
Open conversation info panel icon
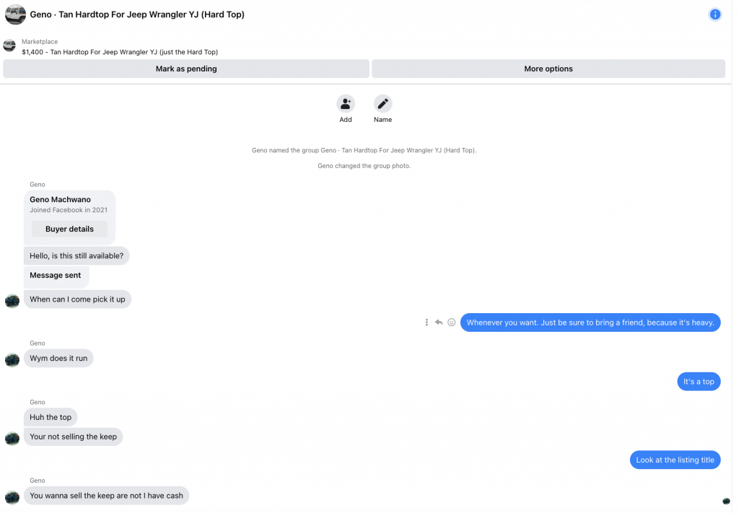(x=715, y=14)
